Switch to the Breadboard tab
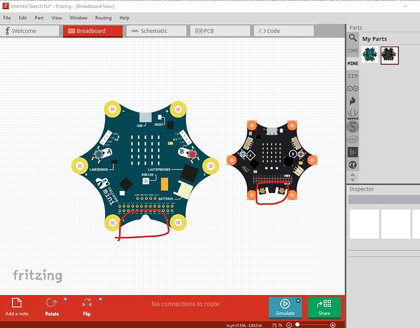Image resolution: width=420 pixels, height=328 pixels. point(93,31)
